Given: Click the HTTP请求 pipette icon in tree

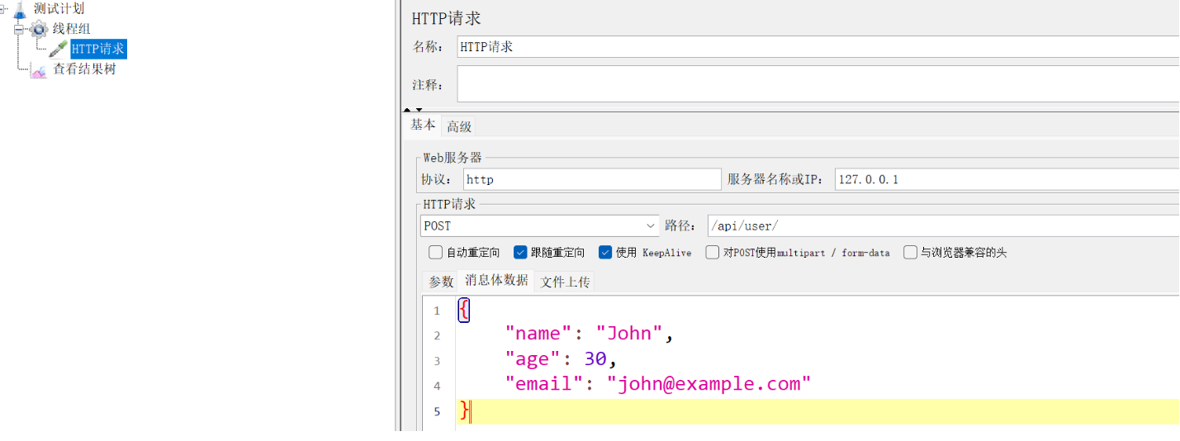Looking at the screenshot, I should point(59,49).
